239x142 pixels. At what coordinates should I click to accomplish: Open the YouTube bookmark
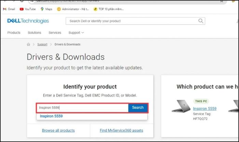pyautogui.click(x=27, y=9)
